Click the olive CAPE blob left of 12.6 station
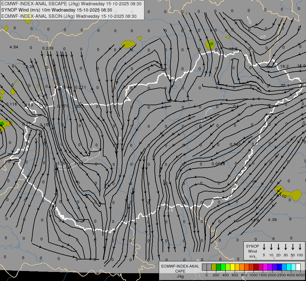Image resolution: width=306 pixels, height=281 pixels. [128, 44]
